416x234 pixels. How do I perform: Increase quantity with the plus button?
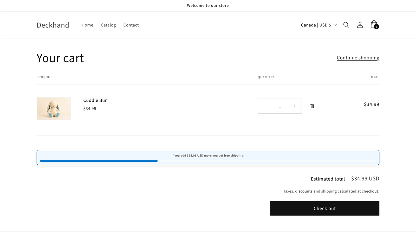click(295, 106)
